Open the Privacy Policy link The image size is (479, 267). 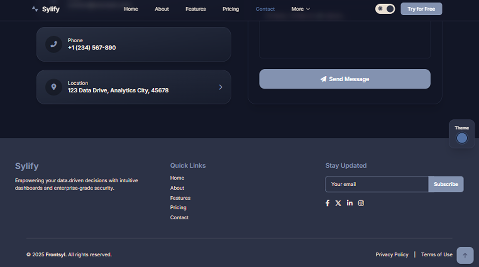tap(392, 255)
